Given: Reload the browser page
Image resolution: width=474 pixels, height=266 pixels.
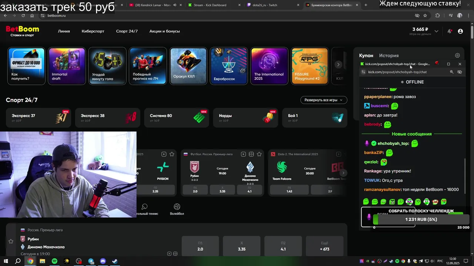Looking at the screenshot, I should pyautogui.click(x=23, y=16).
